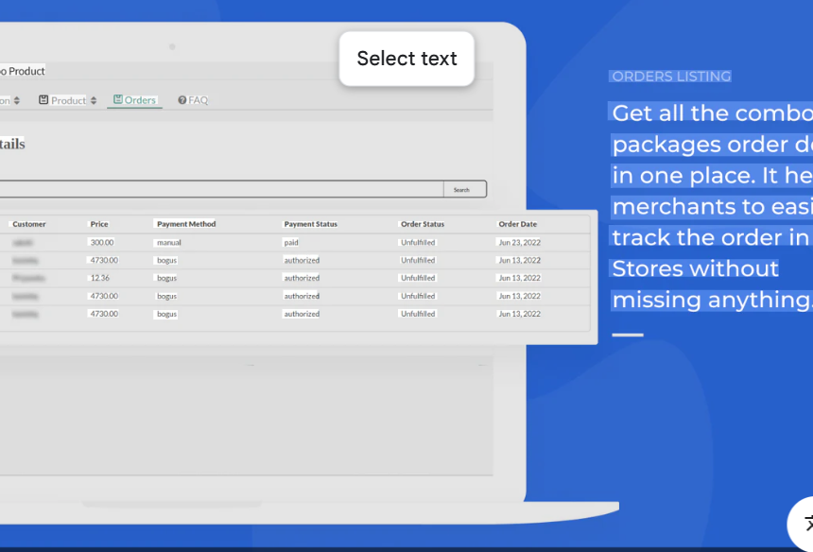Open the FAQ tab
The height and width of the screenshot is (552, 813).
[198, 99]
